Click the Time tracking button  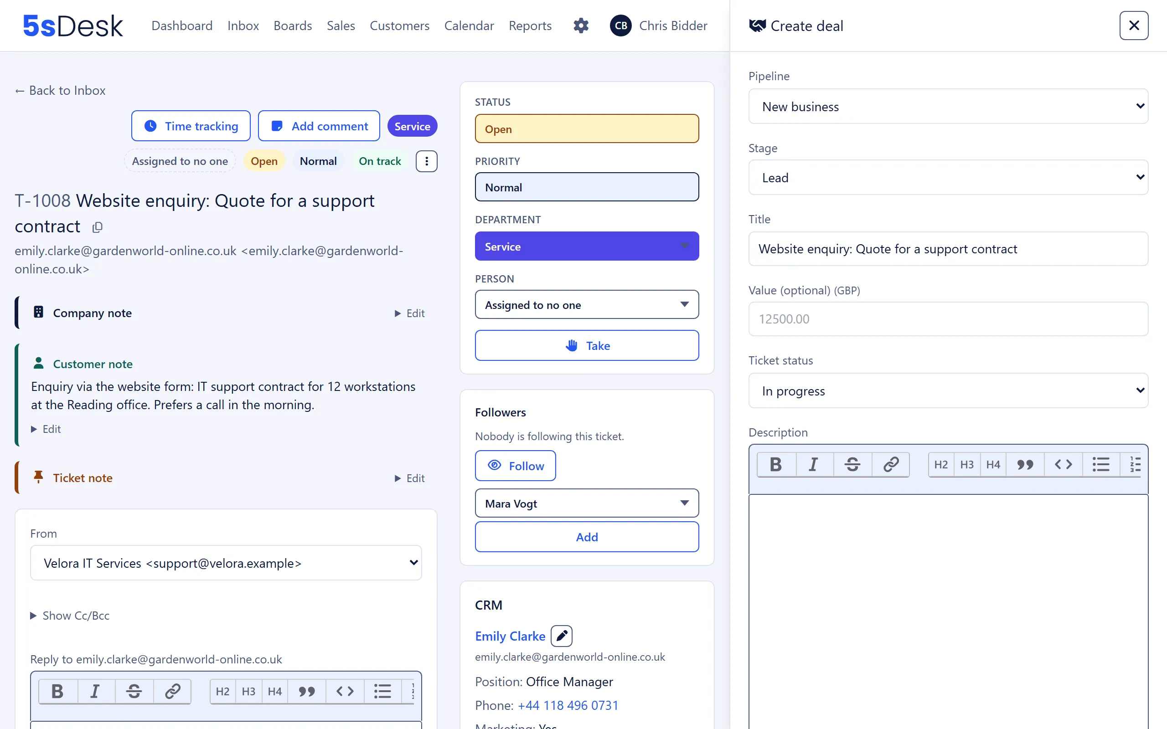pos(191,126)
